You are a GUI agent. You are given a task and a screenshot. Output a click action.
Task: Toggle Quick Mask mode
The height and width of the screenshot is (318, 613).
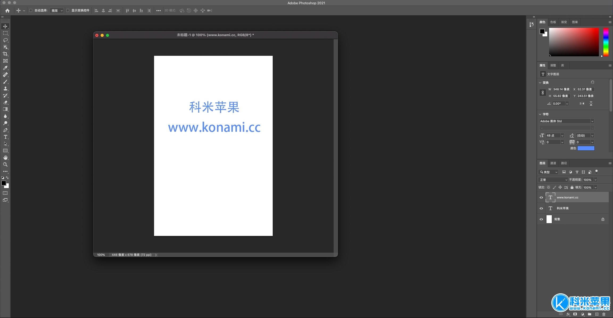coord(5,193)
